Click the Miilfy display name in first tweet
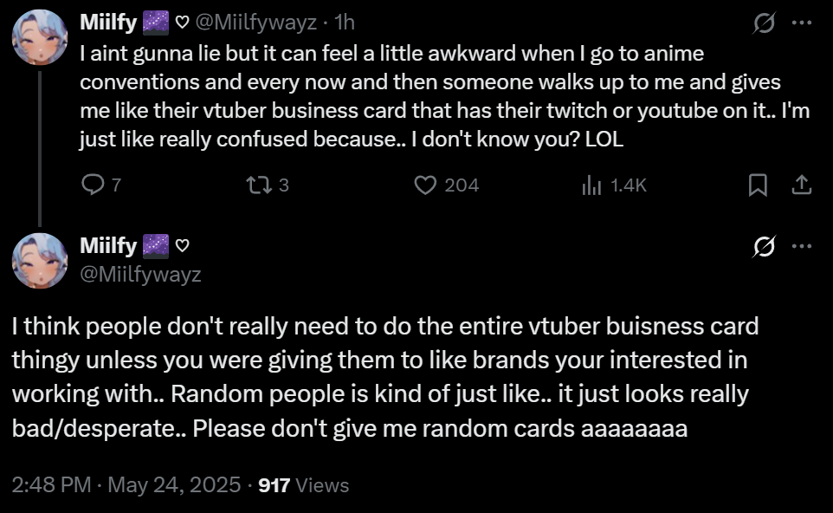Screen dimensions: 833x513 [107, 21]
